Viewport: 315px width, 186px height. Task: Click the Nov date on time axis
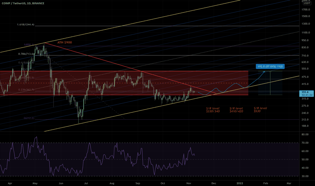189,183
